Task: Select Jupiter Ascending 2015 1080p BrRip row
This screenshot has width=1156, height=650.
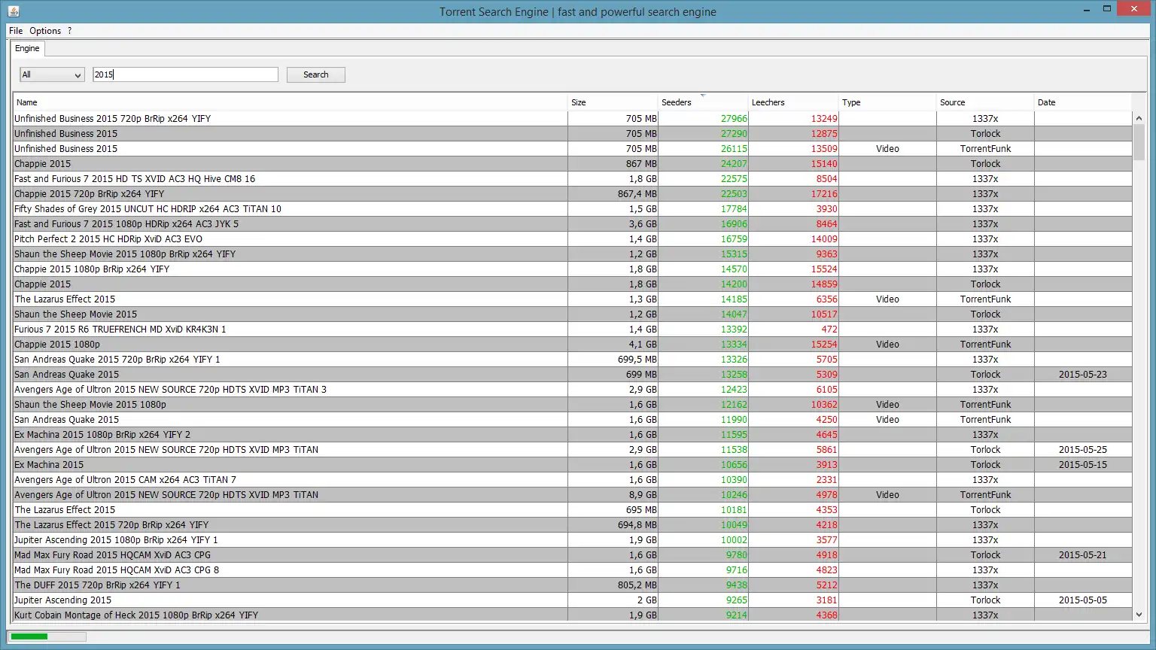Action: tap(573, 539)
